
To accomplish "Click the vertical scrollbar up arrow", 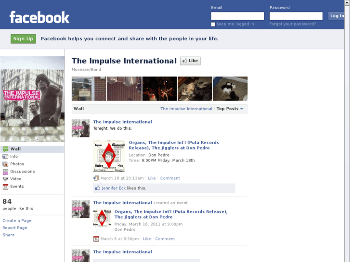I will pyautogui.click(x=347, y=2).
